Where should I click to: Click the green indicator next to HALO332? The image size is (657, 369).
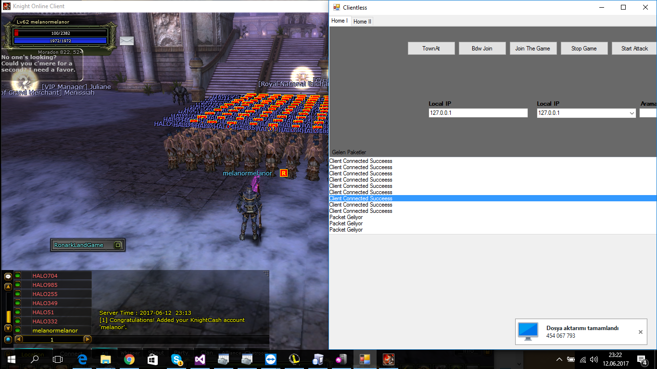coord(18,321)
